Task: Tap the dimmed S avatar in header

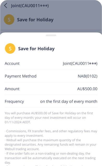Action: click(x=9, y=20)
